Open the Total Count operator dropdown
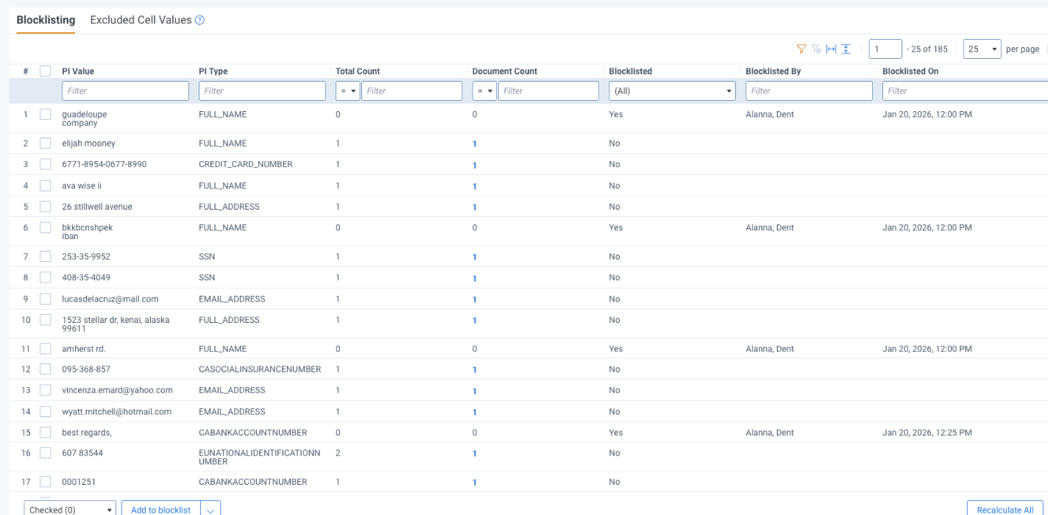This screenshot has width=1048, height=515. [x=347, y=90]
